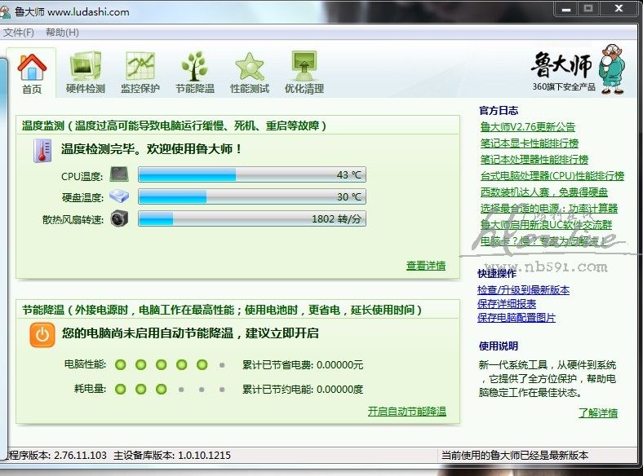Click 查看详情 link in temperature panel
Image resolution: width=643 pixels, height=476 pixels.
pos(426,266)
